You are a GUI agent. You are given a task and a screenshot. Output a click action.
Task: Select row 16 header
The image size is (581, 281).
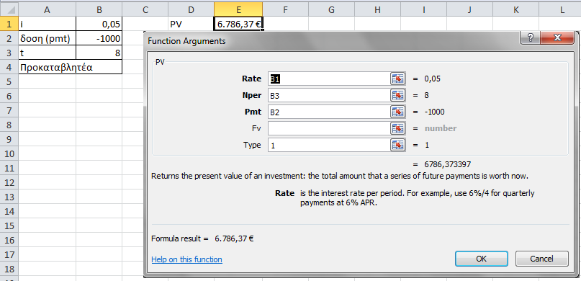pos(9,241)
